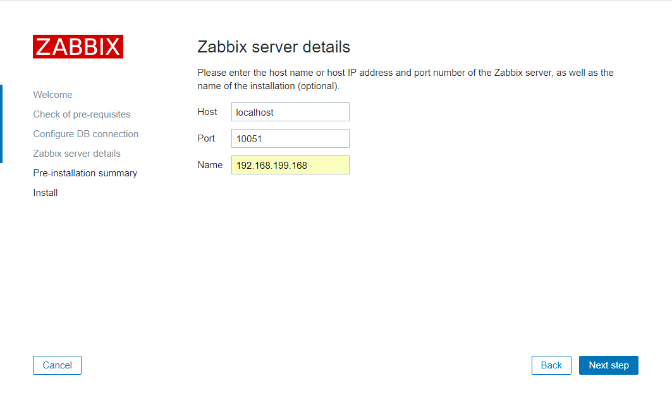Click the blue step progress bar
The height and width of the screenshot is (395, 672).
(1, 124)
